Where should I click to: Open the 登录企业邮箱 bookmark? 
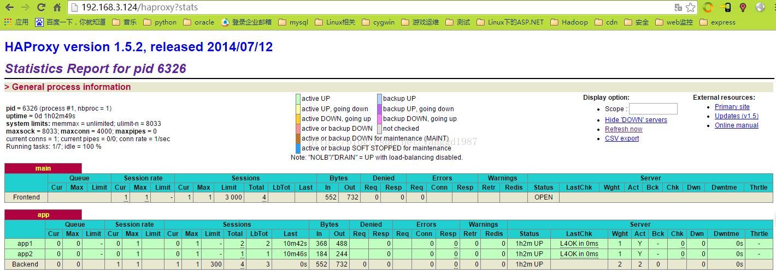pyautogui.click(x=246, y=22)
